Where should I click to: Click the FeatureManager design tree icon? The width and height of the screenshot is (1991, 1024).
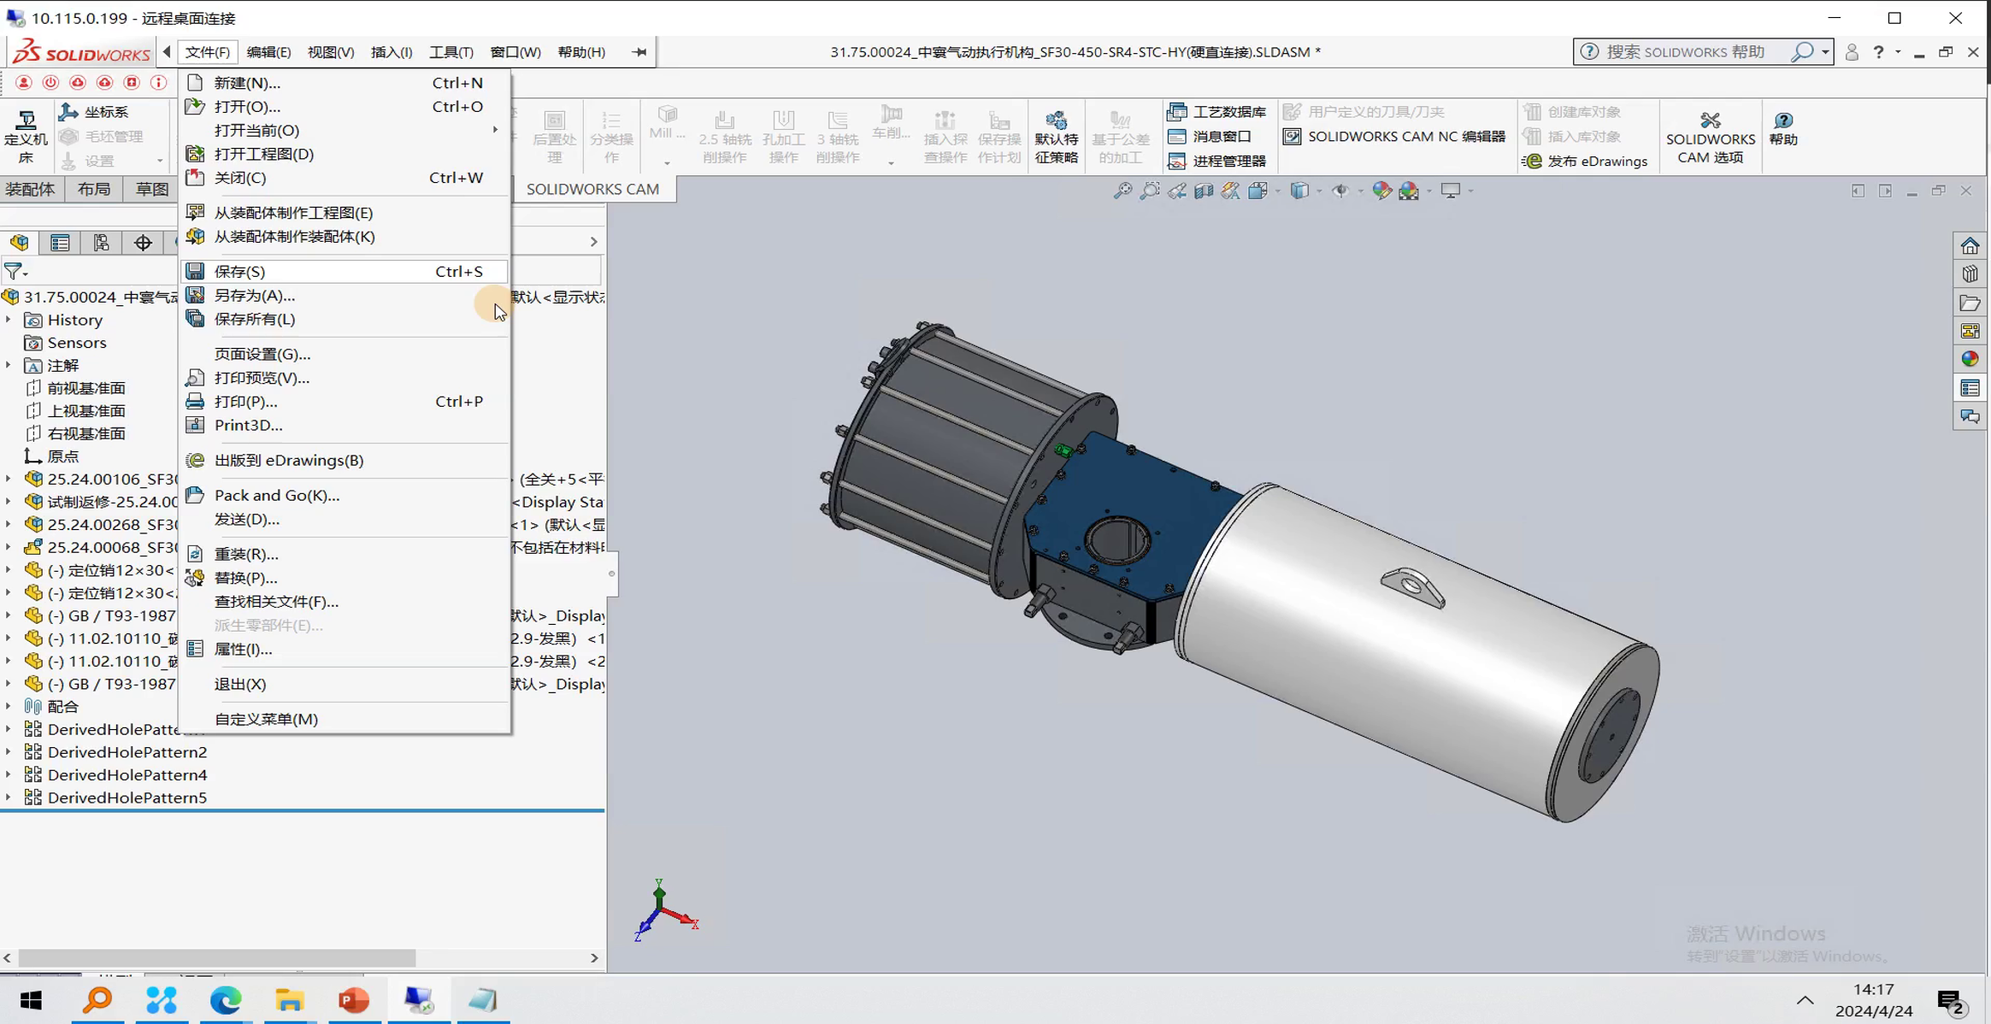[19, 243]
